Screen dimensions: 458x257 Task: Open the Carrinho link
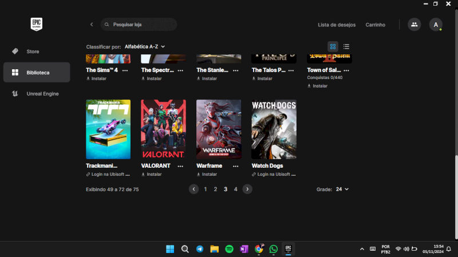coord(375,25)
